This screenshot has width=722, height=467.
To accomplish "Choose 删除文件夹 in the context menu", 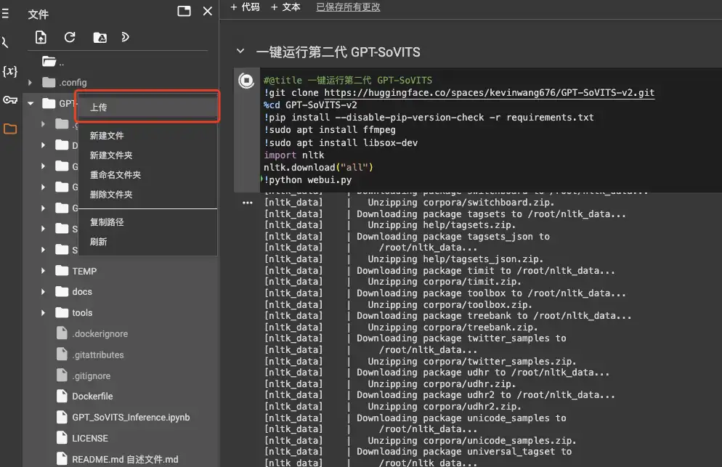I will tap(147, 195).
